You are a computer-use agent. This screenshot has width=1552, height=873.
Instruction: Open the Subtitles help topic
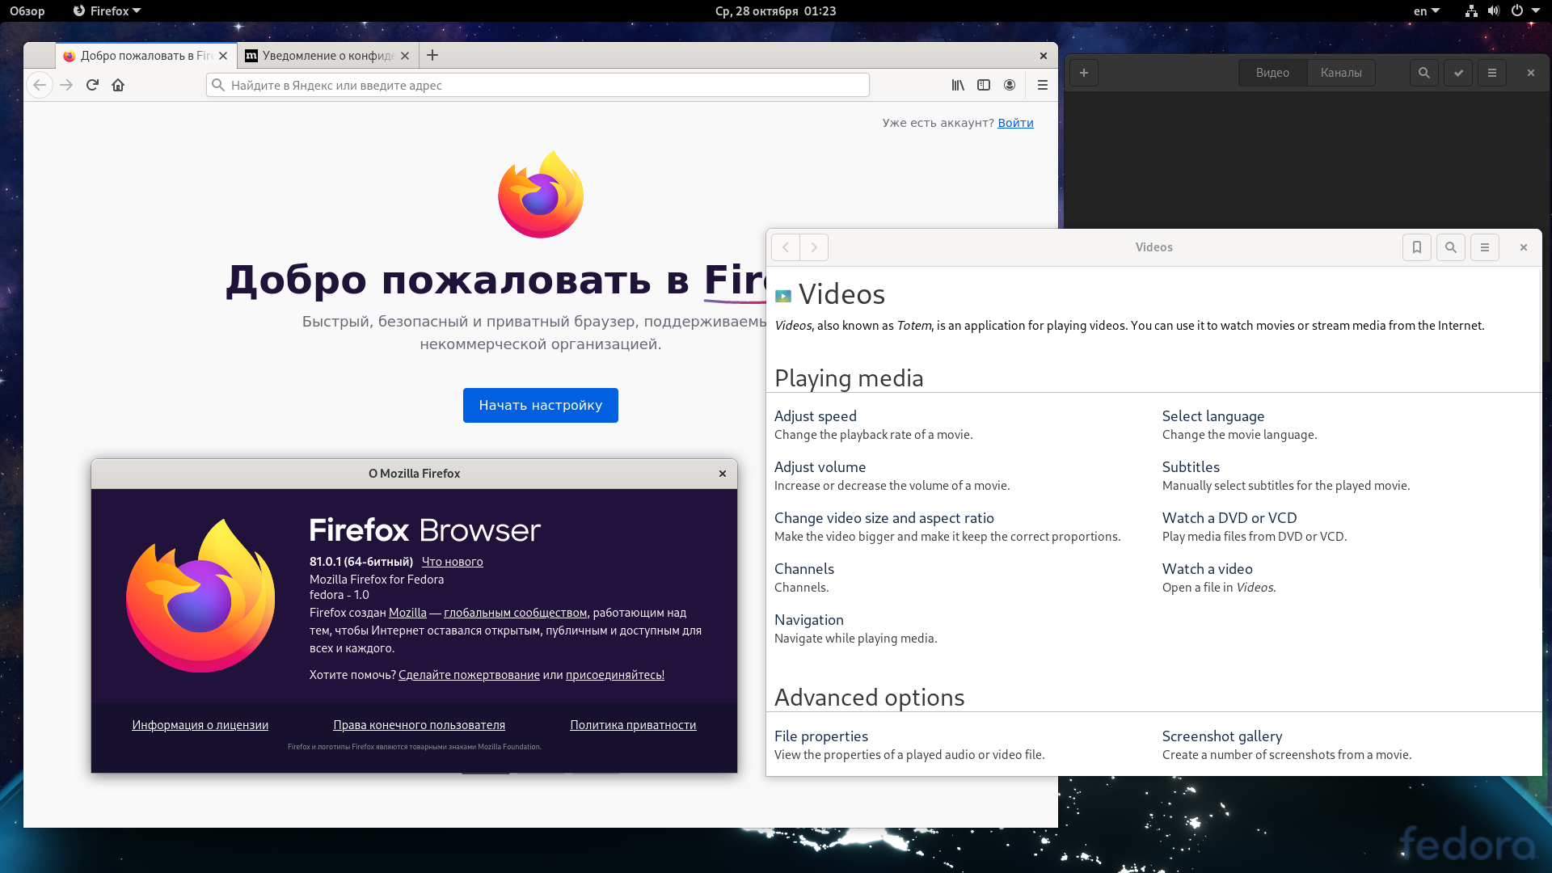(x=1191, y=467)
